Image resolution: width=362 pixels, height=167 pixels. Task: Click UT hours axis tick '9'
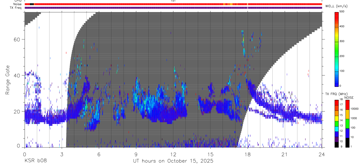136,154
